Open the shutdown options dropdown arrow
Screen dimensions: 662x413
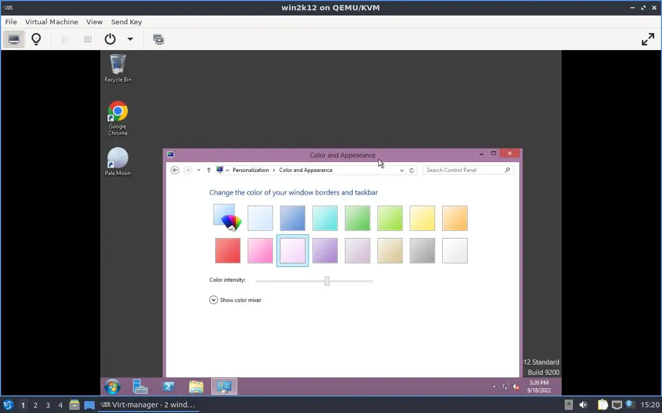[x=130, y=39]
